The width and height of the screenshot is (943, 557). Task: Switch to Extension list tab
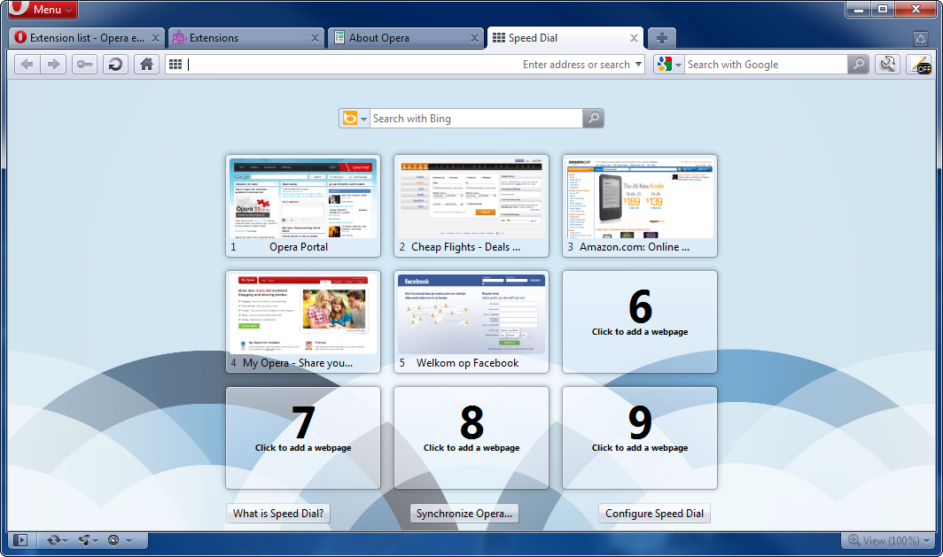tap(86, 38)
